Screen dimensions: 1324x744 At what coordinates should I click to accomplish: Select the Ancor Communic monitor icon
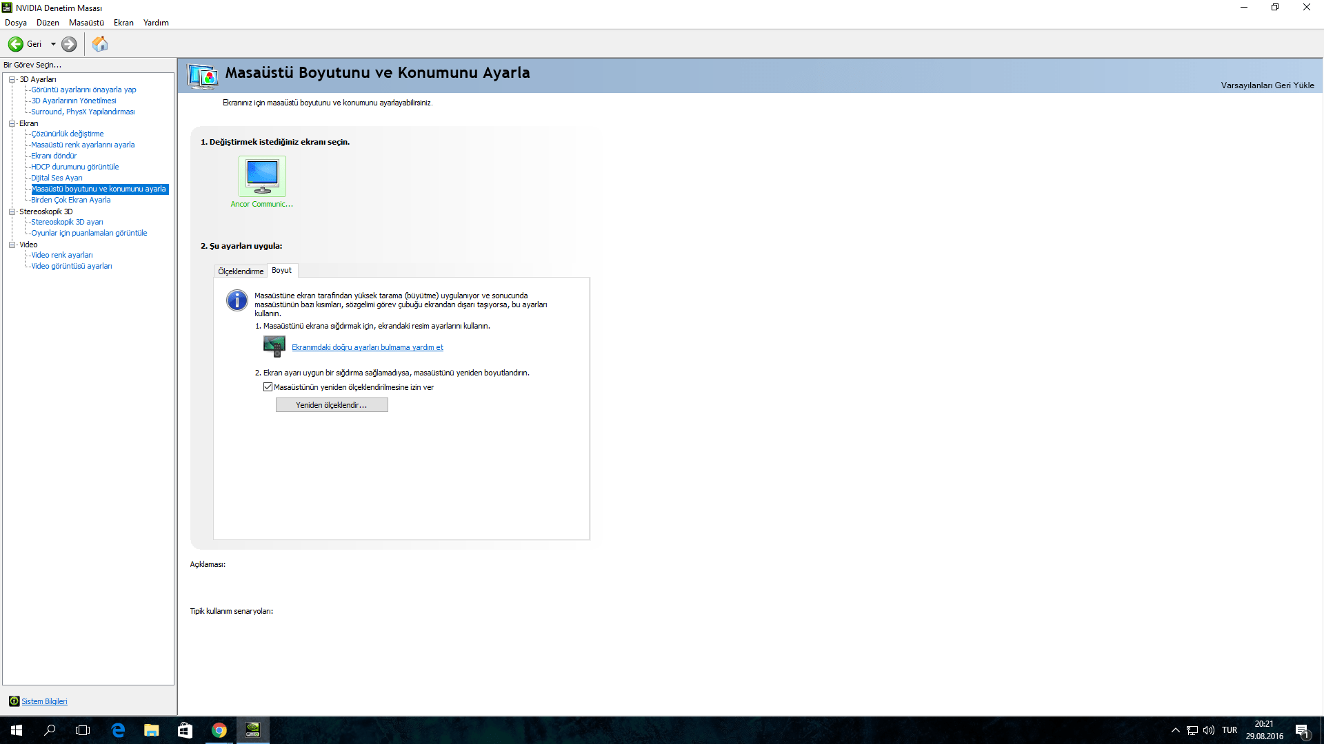tap(262, 176)
